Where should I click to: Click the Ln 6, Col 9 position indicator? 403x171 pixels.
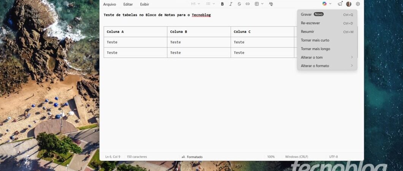113,157
